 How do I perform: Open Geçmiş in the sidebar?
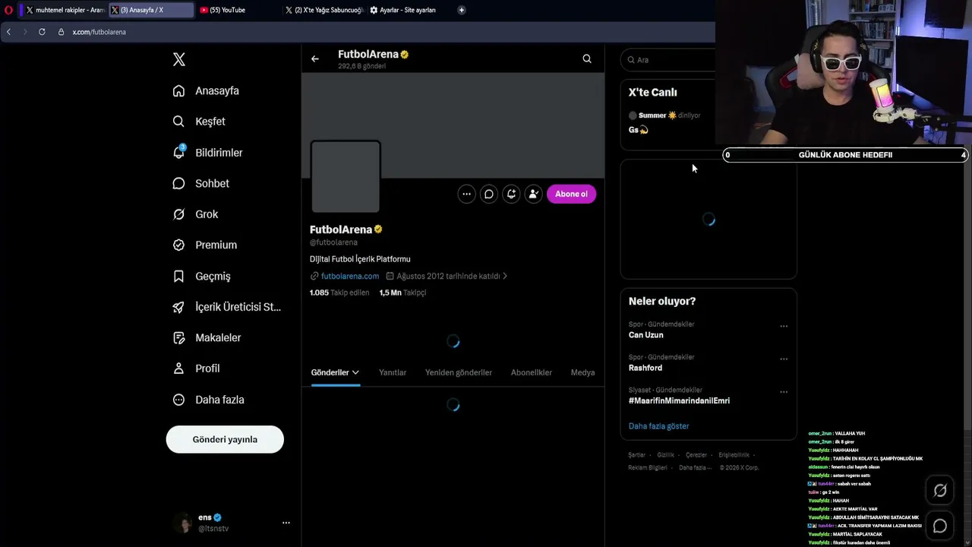coord(202,277)
